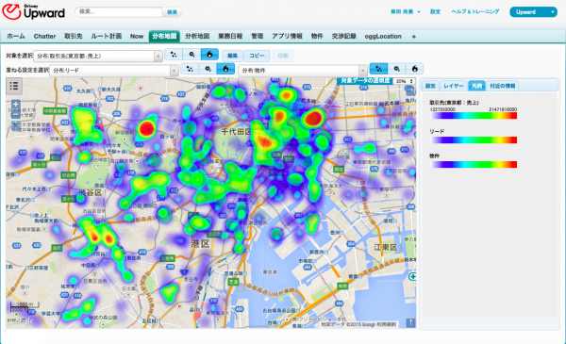
Task: Click the 検索 search button
Action: [173, 12]
